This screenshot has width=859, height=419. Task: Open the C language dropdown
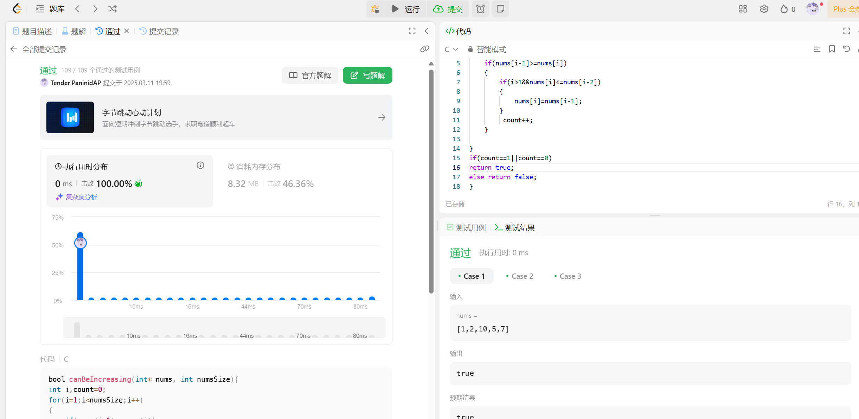[x=451, y=49]
